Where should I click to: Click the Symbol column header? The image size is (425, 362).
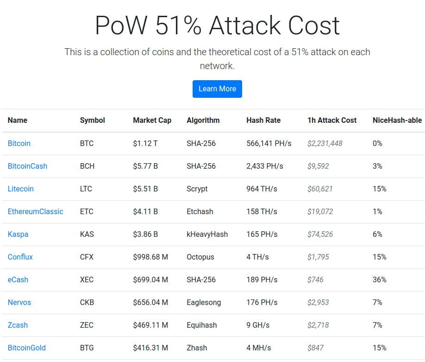click(93, 121)
